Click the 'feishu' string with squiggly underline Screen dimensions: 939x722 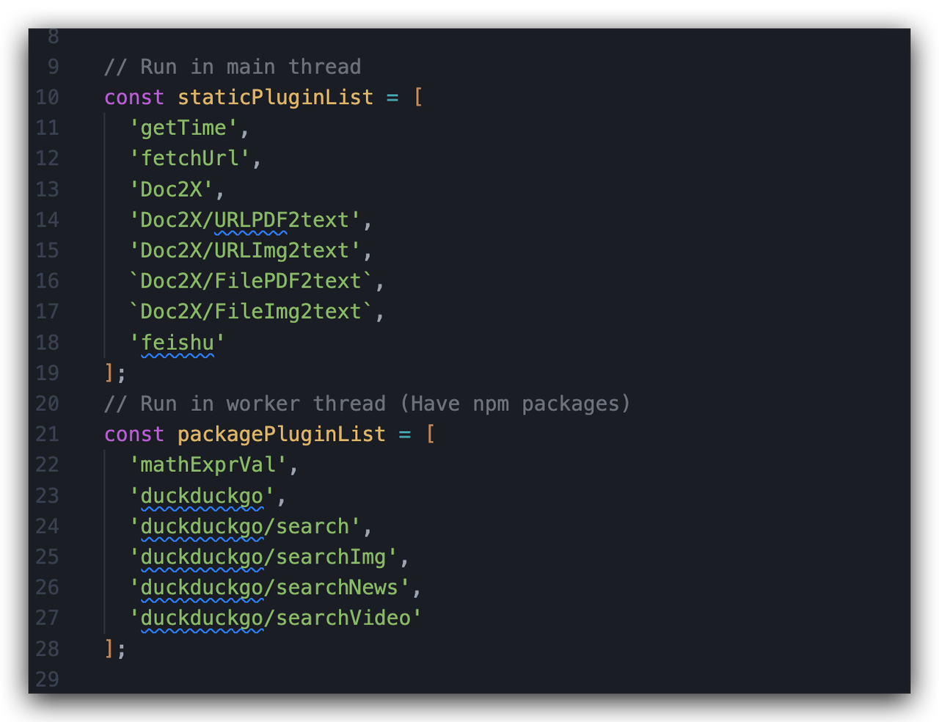[178, 343]
